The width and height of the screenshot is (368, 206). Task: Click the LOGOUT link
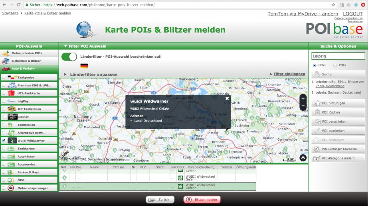[353, 14]
